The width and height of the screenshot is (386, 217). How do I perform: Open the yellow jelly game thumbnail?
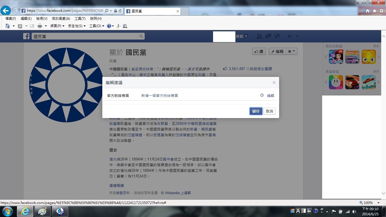coord(369,57)
